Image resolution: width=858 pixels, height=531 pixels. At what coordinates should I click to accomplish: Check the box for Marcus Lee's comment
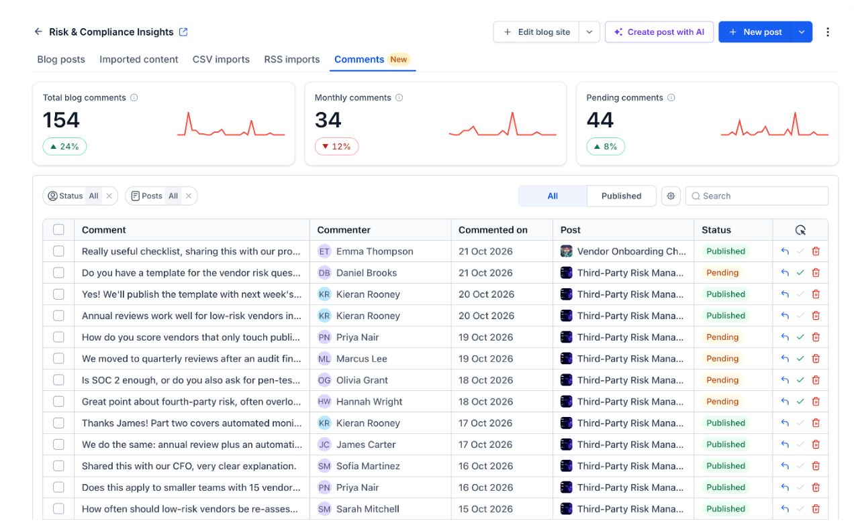click(x=58, y=359)
